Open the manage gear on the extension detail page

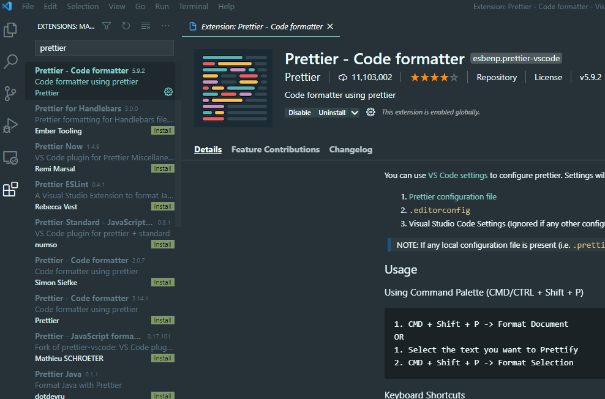(371, 112)
